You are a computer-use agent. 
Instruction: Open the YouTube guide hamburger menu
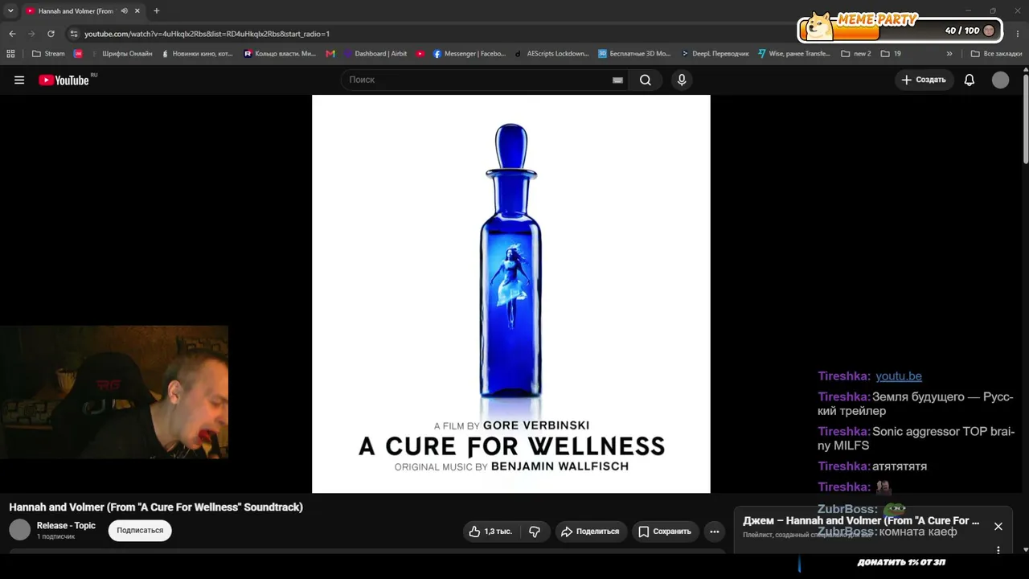pos(19,80)
